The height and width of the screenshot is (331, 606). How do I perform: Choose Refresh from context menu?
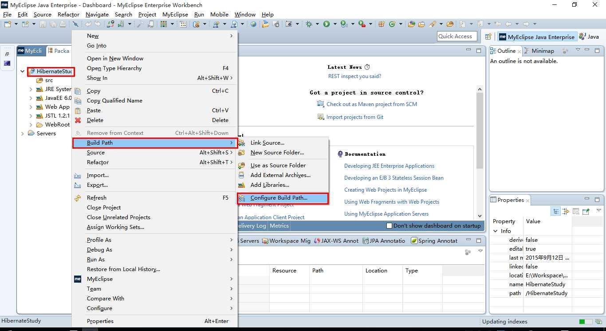click(x=97, y=198)
